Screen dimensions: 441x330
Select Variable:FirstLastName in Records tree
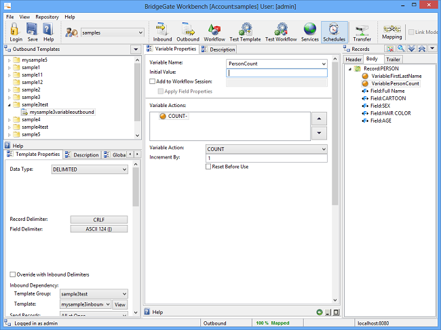tap(396, 76)
